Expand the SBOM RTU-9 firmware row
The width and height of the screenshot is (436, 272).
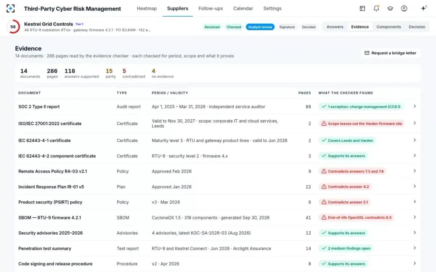[415, 217]
